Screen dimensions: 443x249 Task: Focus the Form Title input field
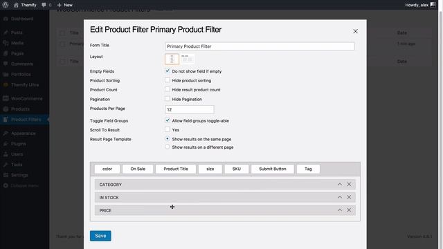click(x=260, y=46)
